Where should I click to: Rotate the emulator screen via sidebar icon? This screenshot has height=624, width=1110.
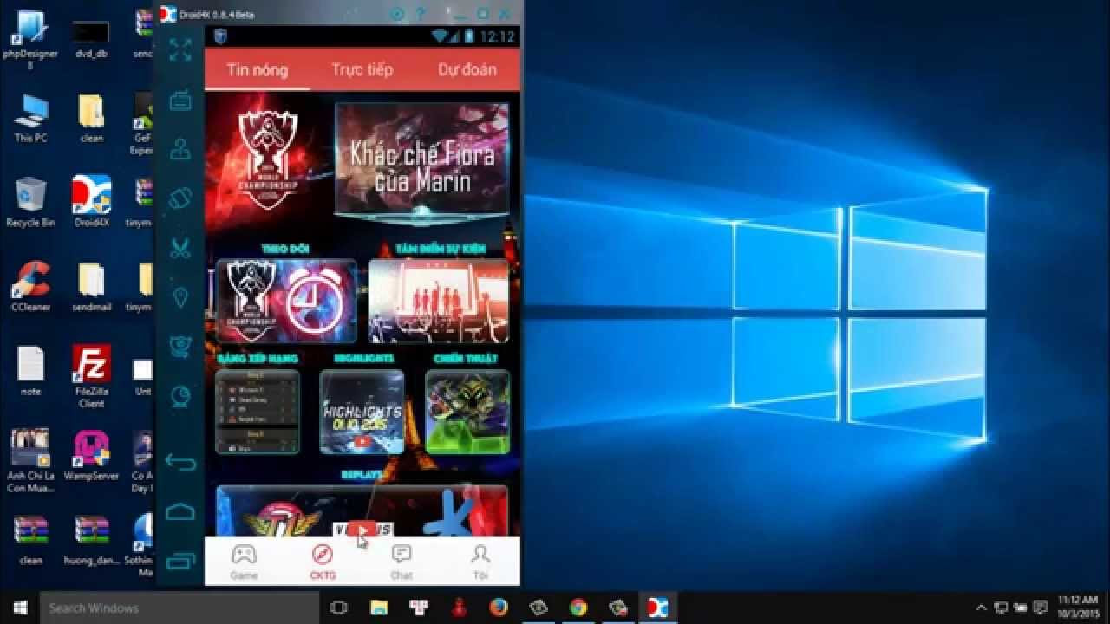(180, 198)
